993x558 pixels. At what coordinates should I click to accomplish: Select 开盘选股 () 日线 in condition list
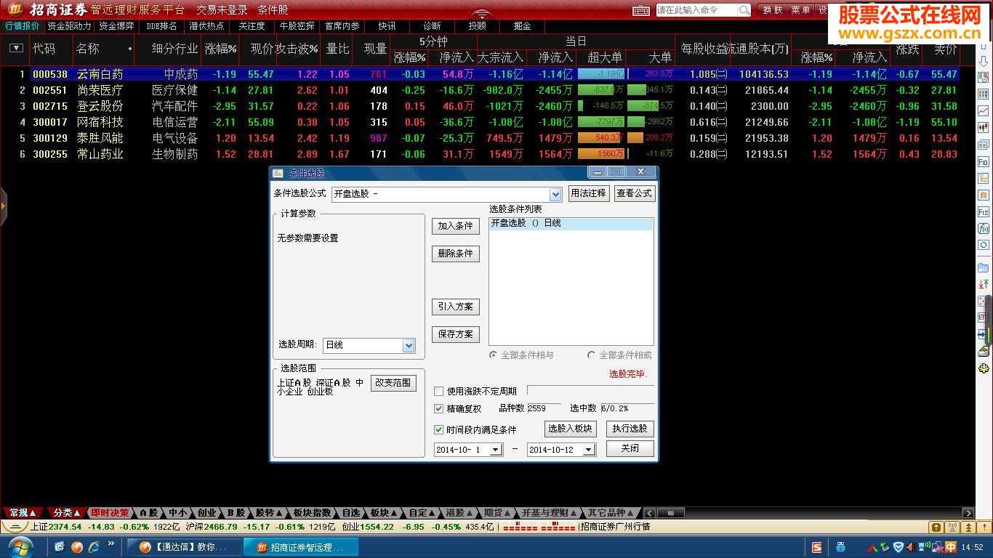(x=571, y=224)
